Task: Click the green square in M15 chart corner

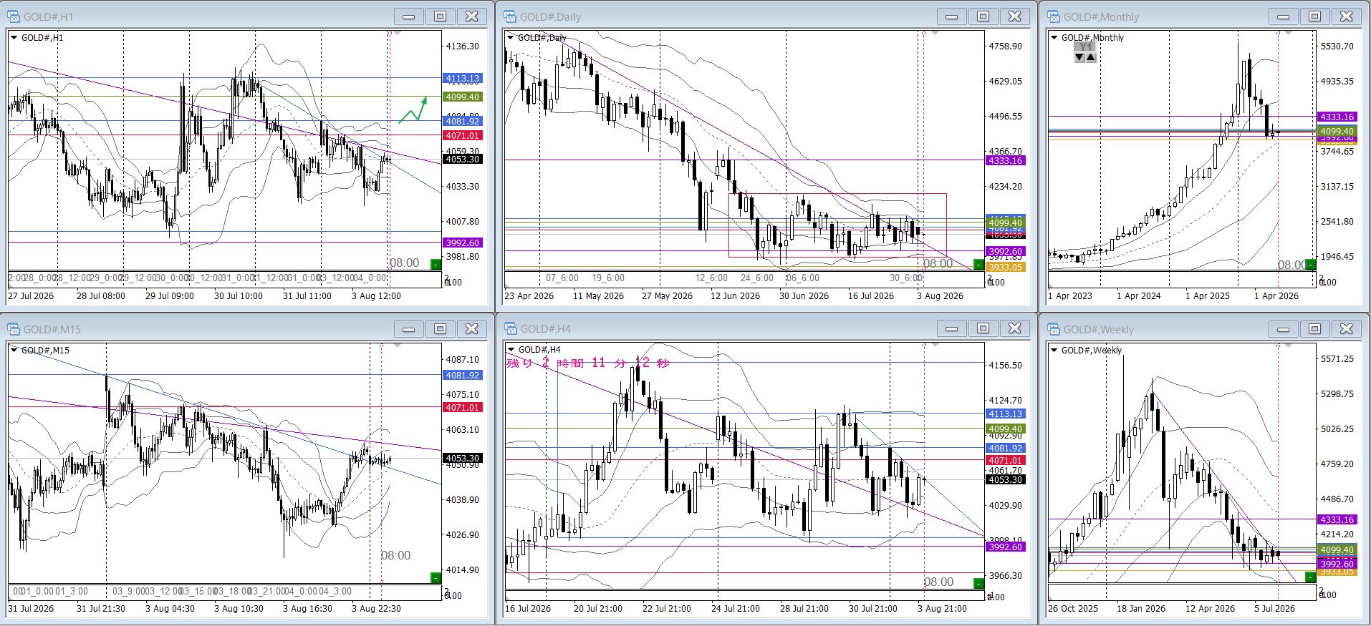Action: point(436,577)
